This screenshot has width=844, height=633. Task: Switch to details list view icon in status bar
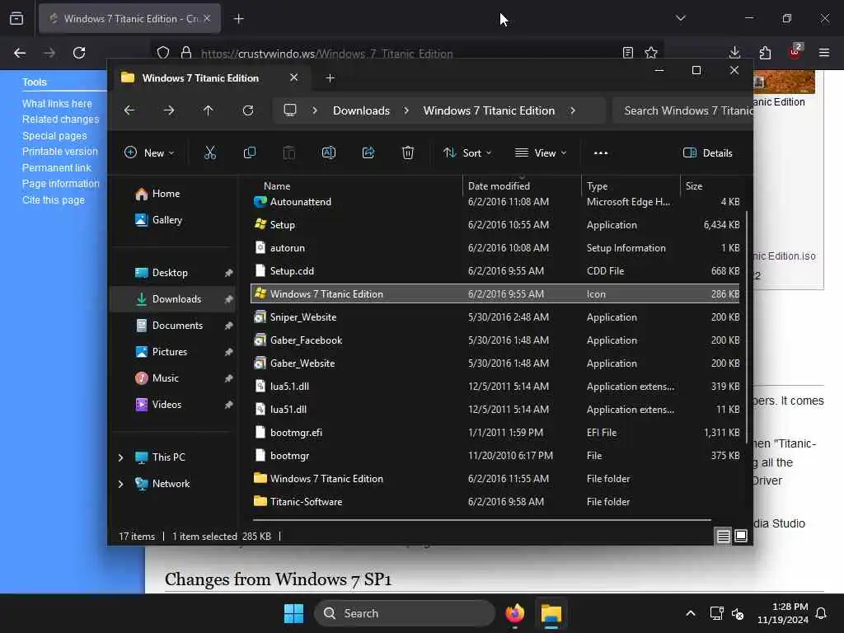coord(724,536)
